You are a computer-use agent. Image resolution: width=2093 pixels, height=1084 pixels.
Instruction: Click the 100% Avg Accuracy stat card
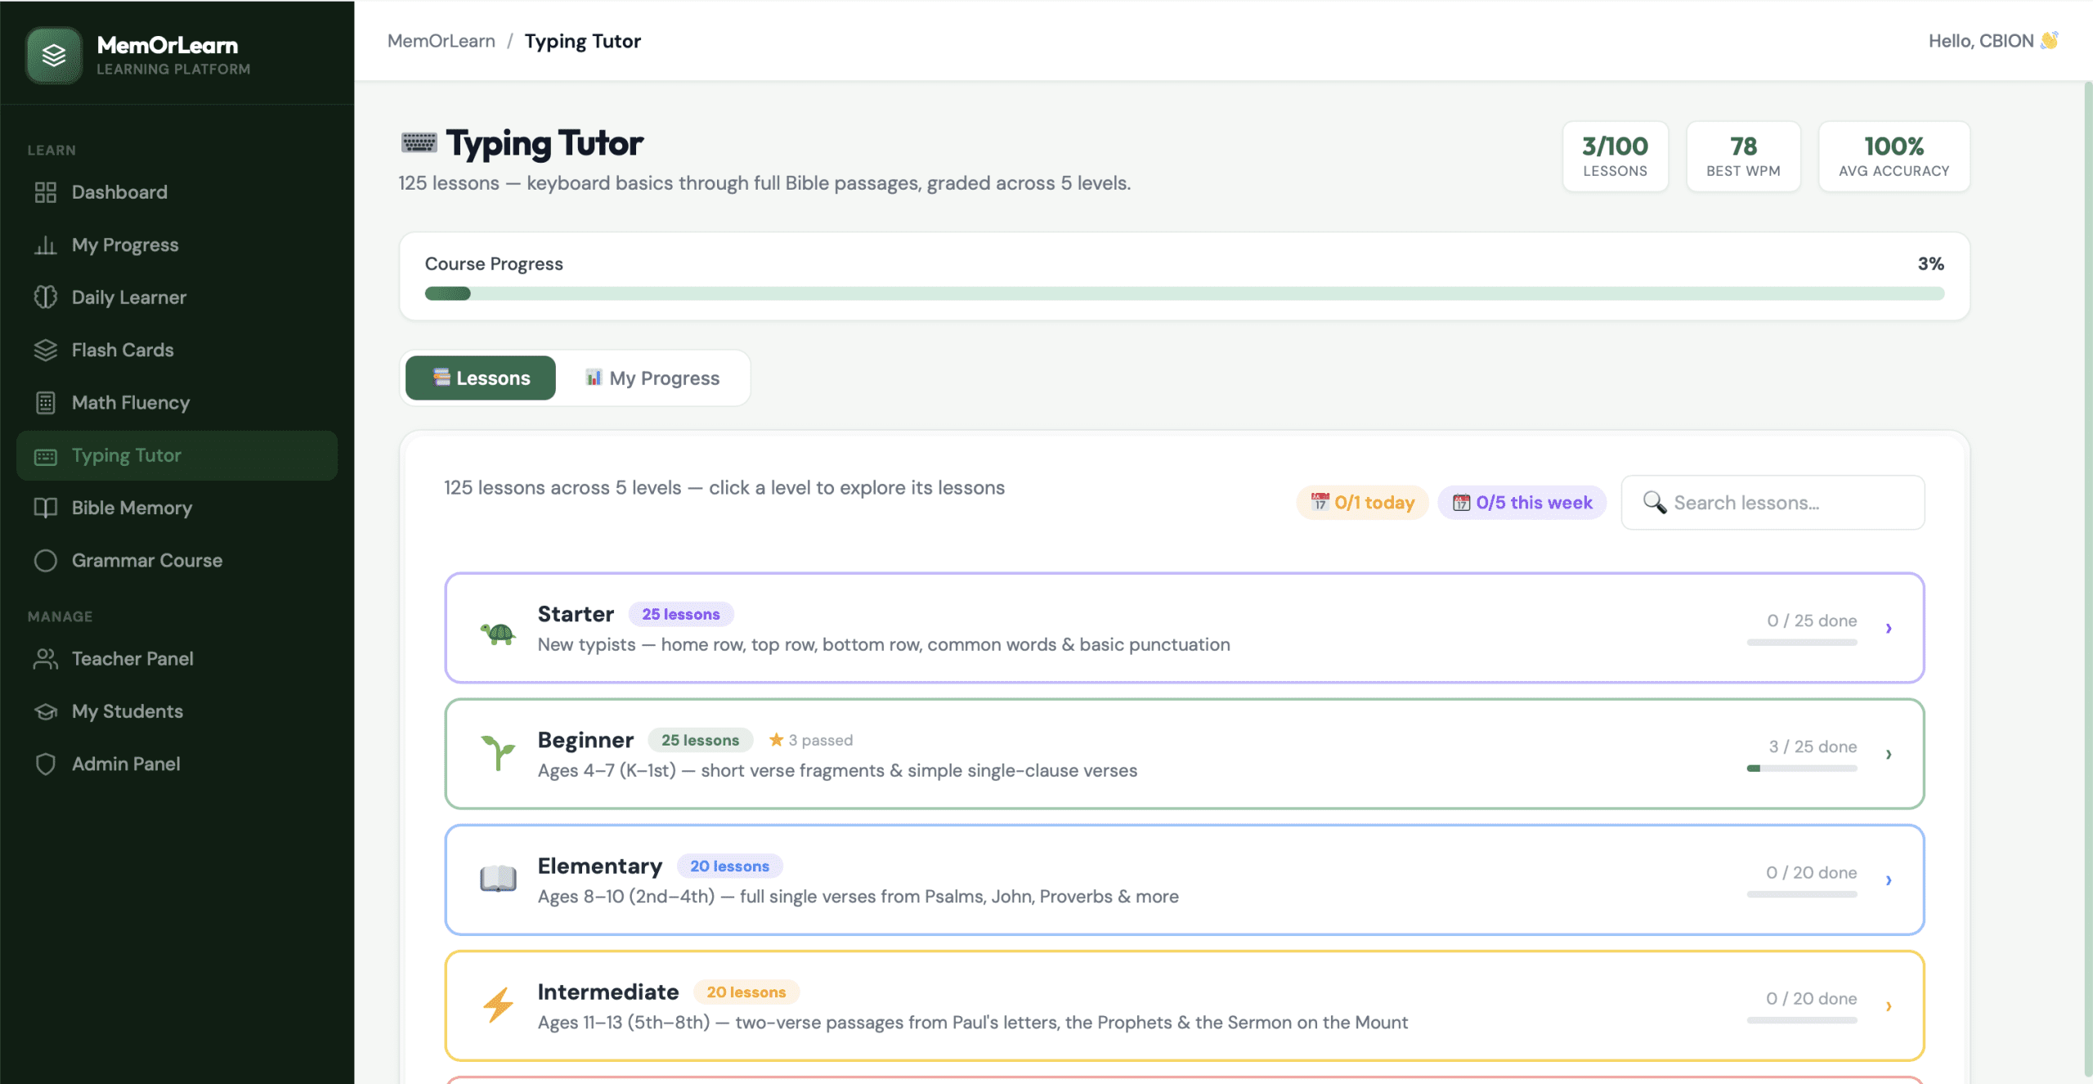1894,156
